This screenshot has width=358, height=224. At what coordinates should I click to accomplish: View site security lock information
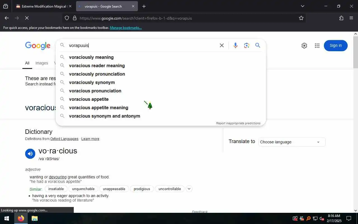click(75, 18)
